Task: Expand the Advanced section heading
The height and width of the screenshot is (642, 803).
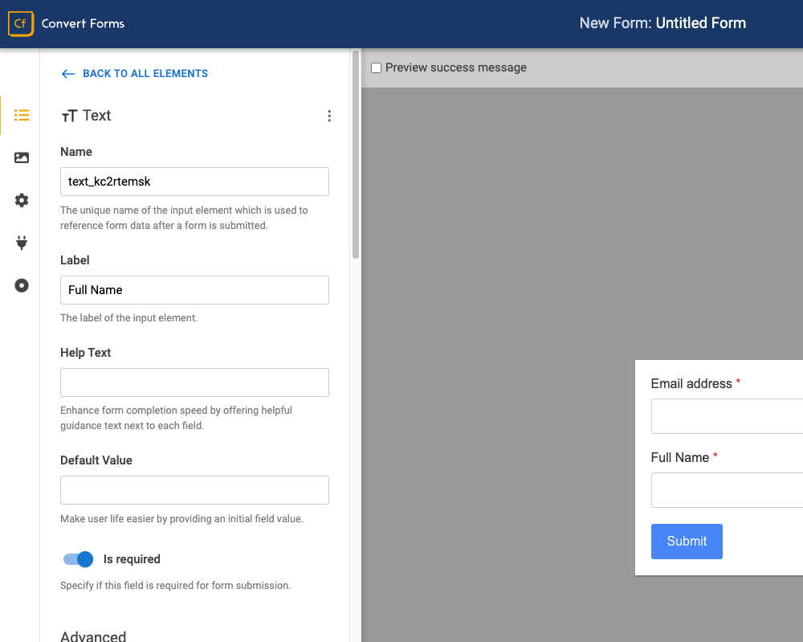Action: (x=93, y=636)
